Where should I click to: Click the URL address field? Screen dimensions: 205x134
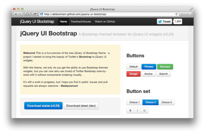point(109,14)
